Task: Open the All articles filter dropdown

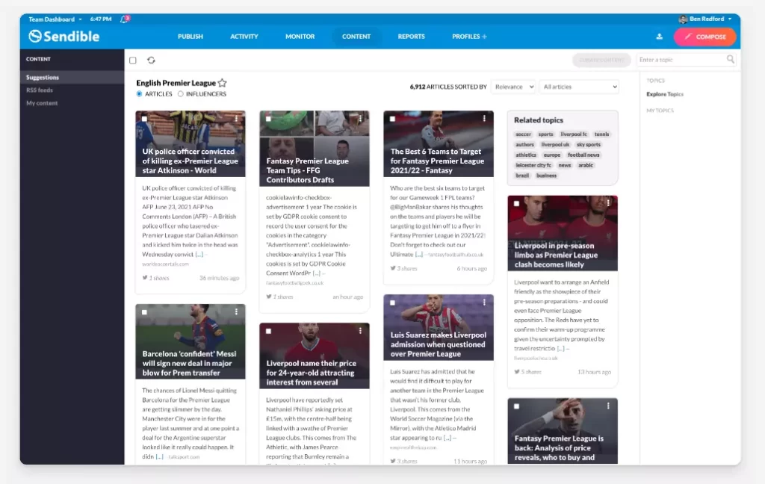Action: point(579,87)
